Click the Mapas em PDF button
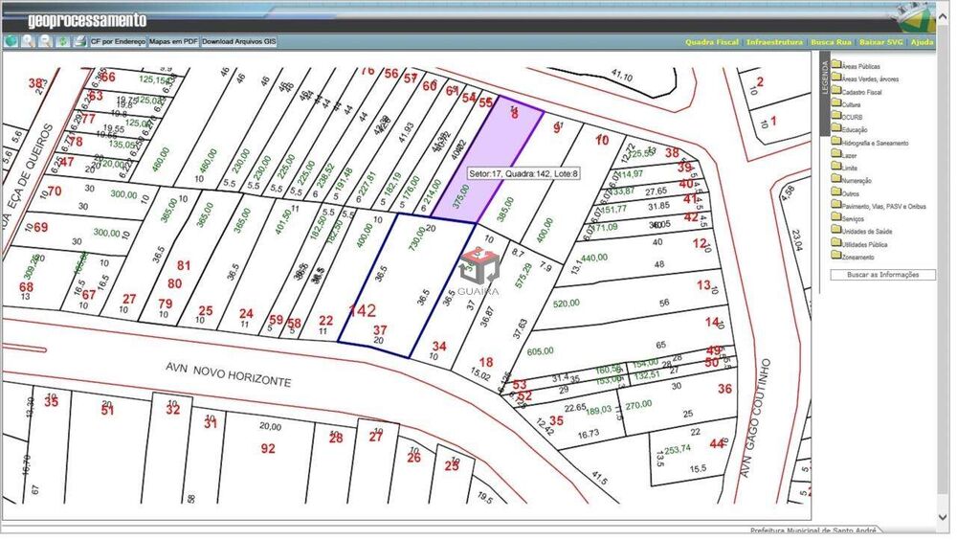957x540 pixels. click(173, 42)
